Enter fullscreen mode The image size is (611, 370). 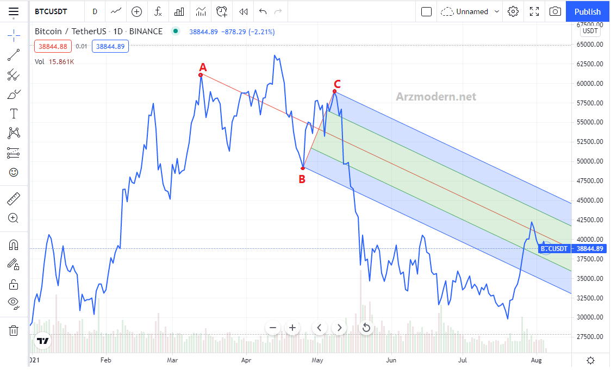coord(534,12)
